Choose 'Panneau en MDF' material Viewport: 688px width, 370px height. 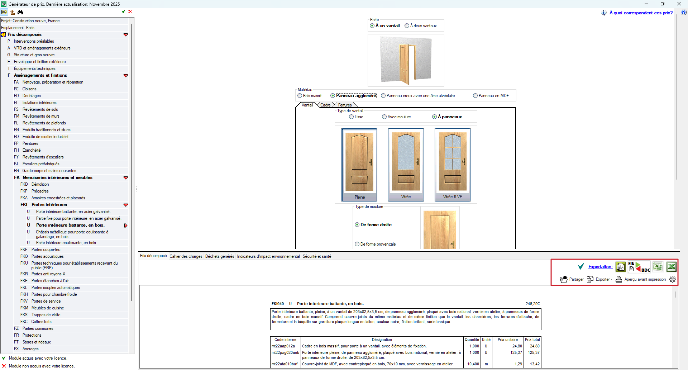pos(491,96)
